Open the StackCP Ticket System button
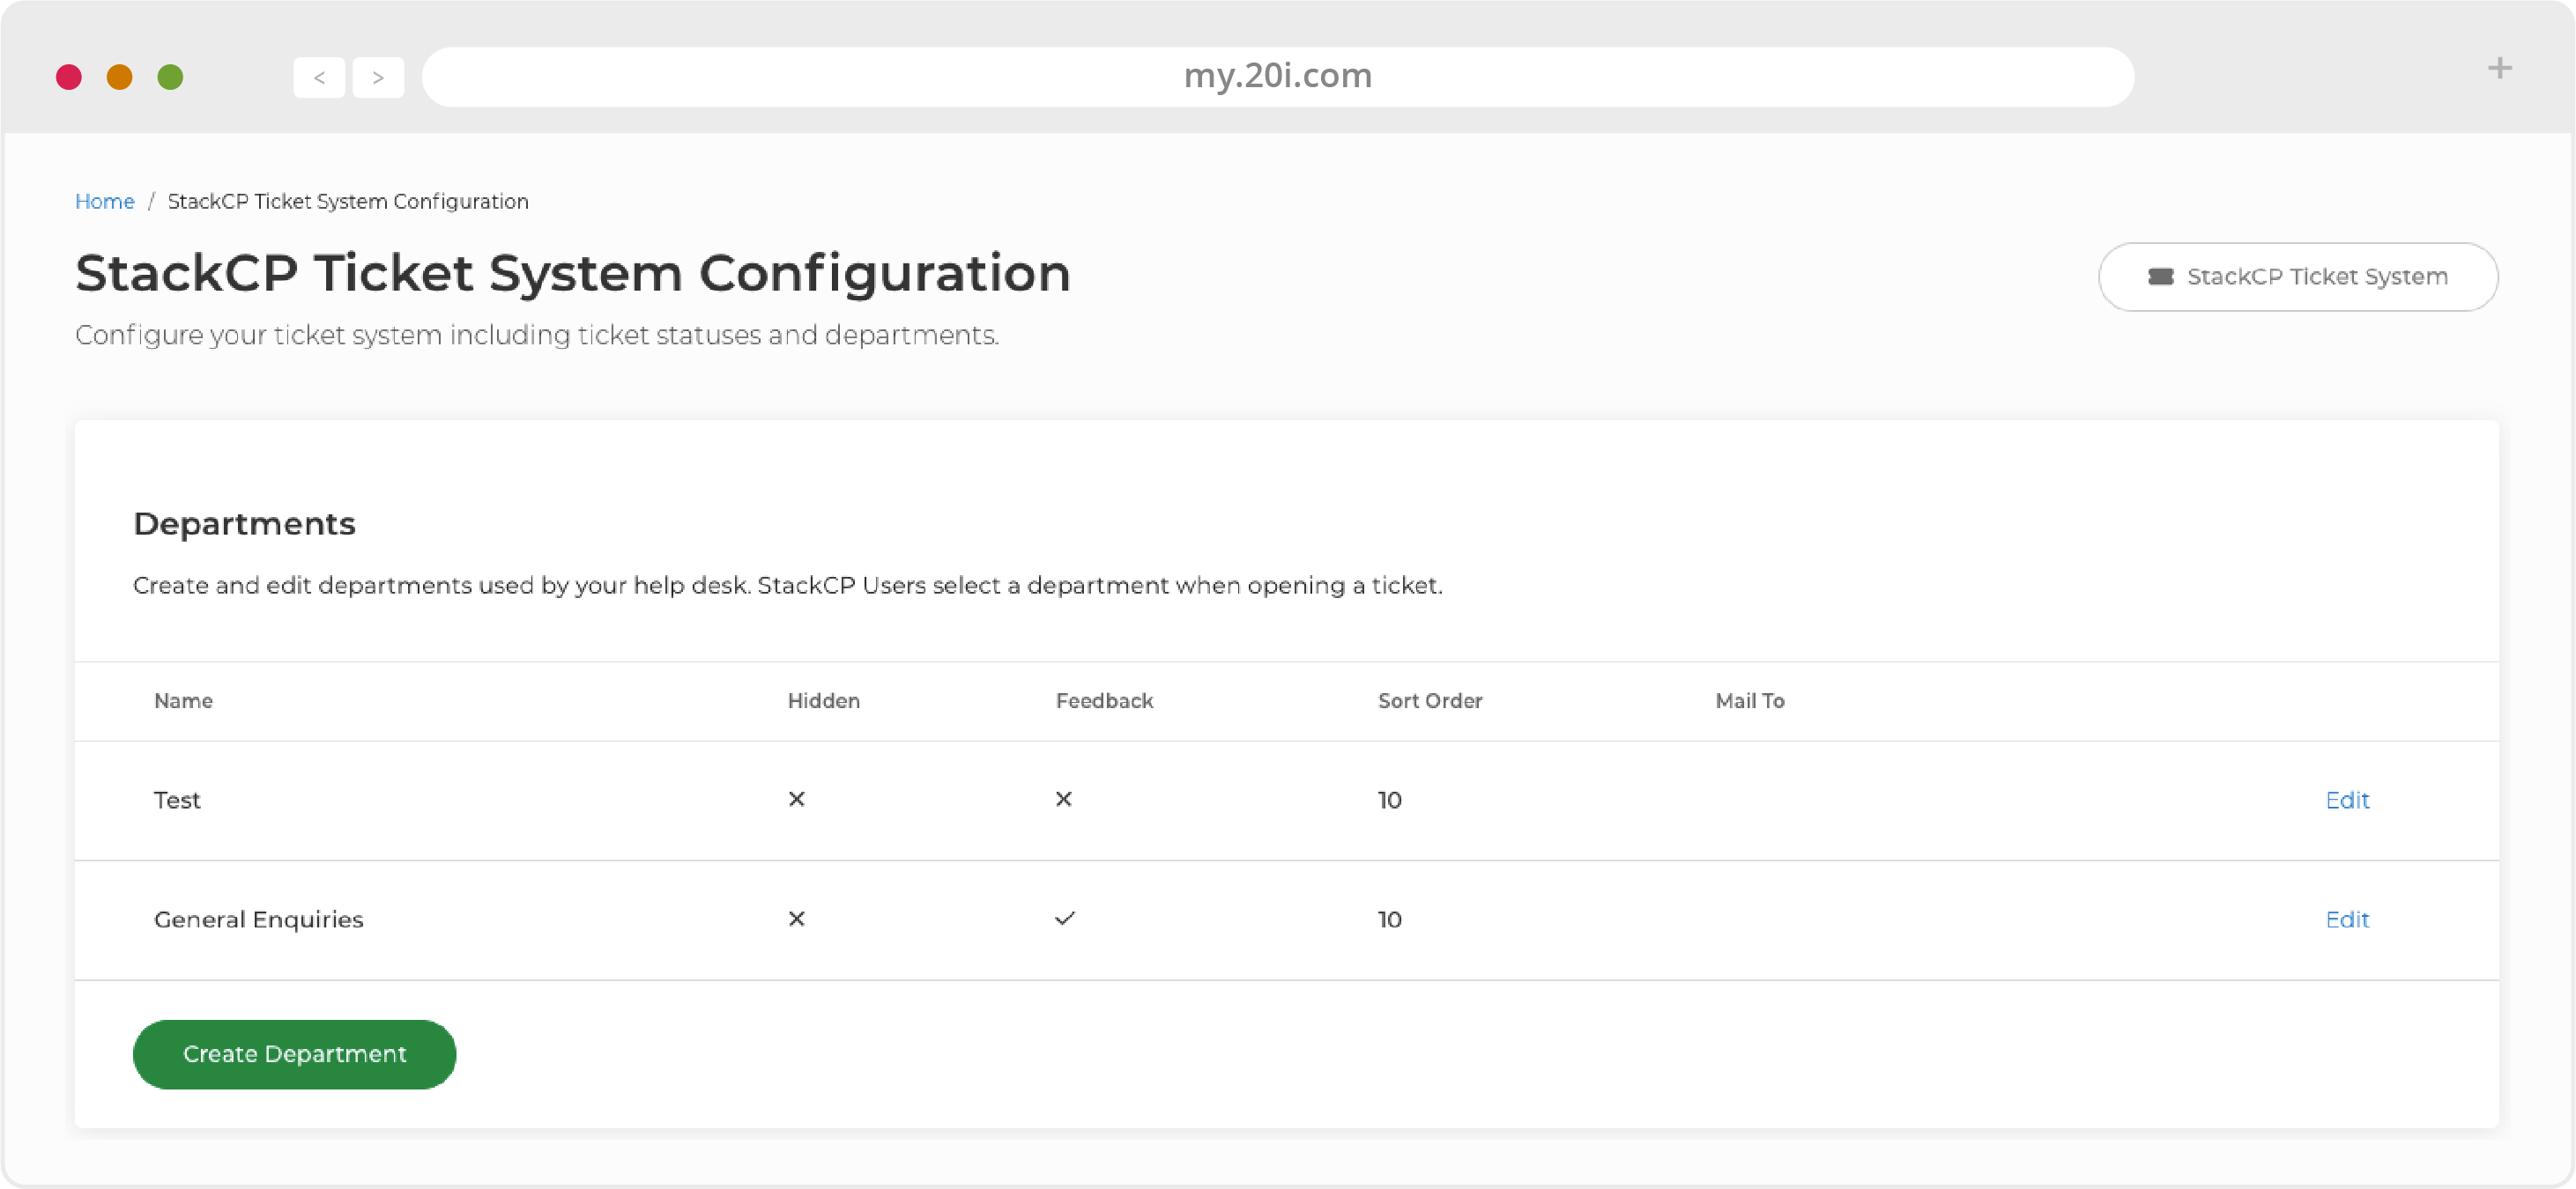This screenshot has width=2576, height=1189. coord(2297,277)
